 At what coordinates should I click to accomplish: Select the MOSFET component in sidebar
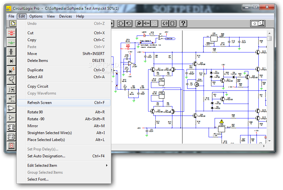point(11,90)
